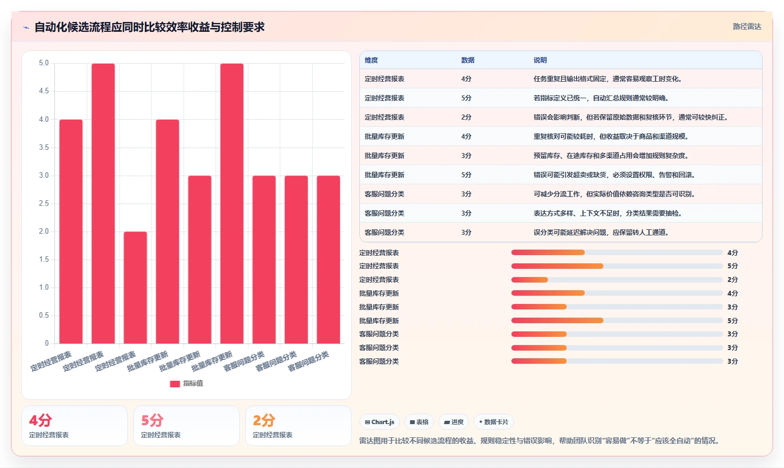Select row '表达方式多样、上下文不足时' description
The image size is (784, 468).
[x=608, y=213]
